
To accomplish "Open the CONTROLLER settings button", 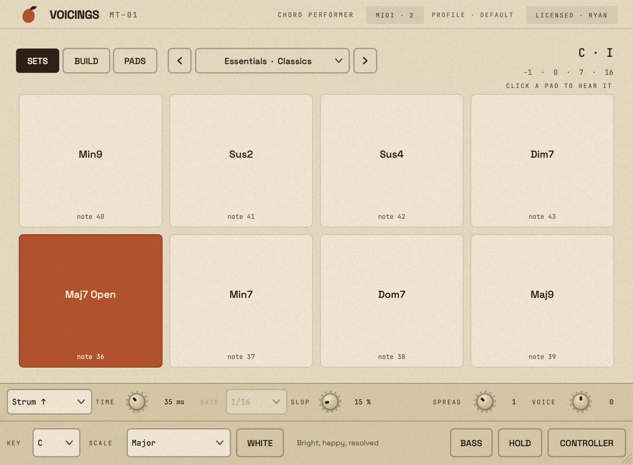I will [587, 443].
